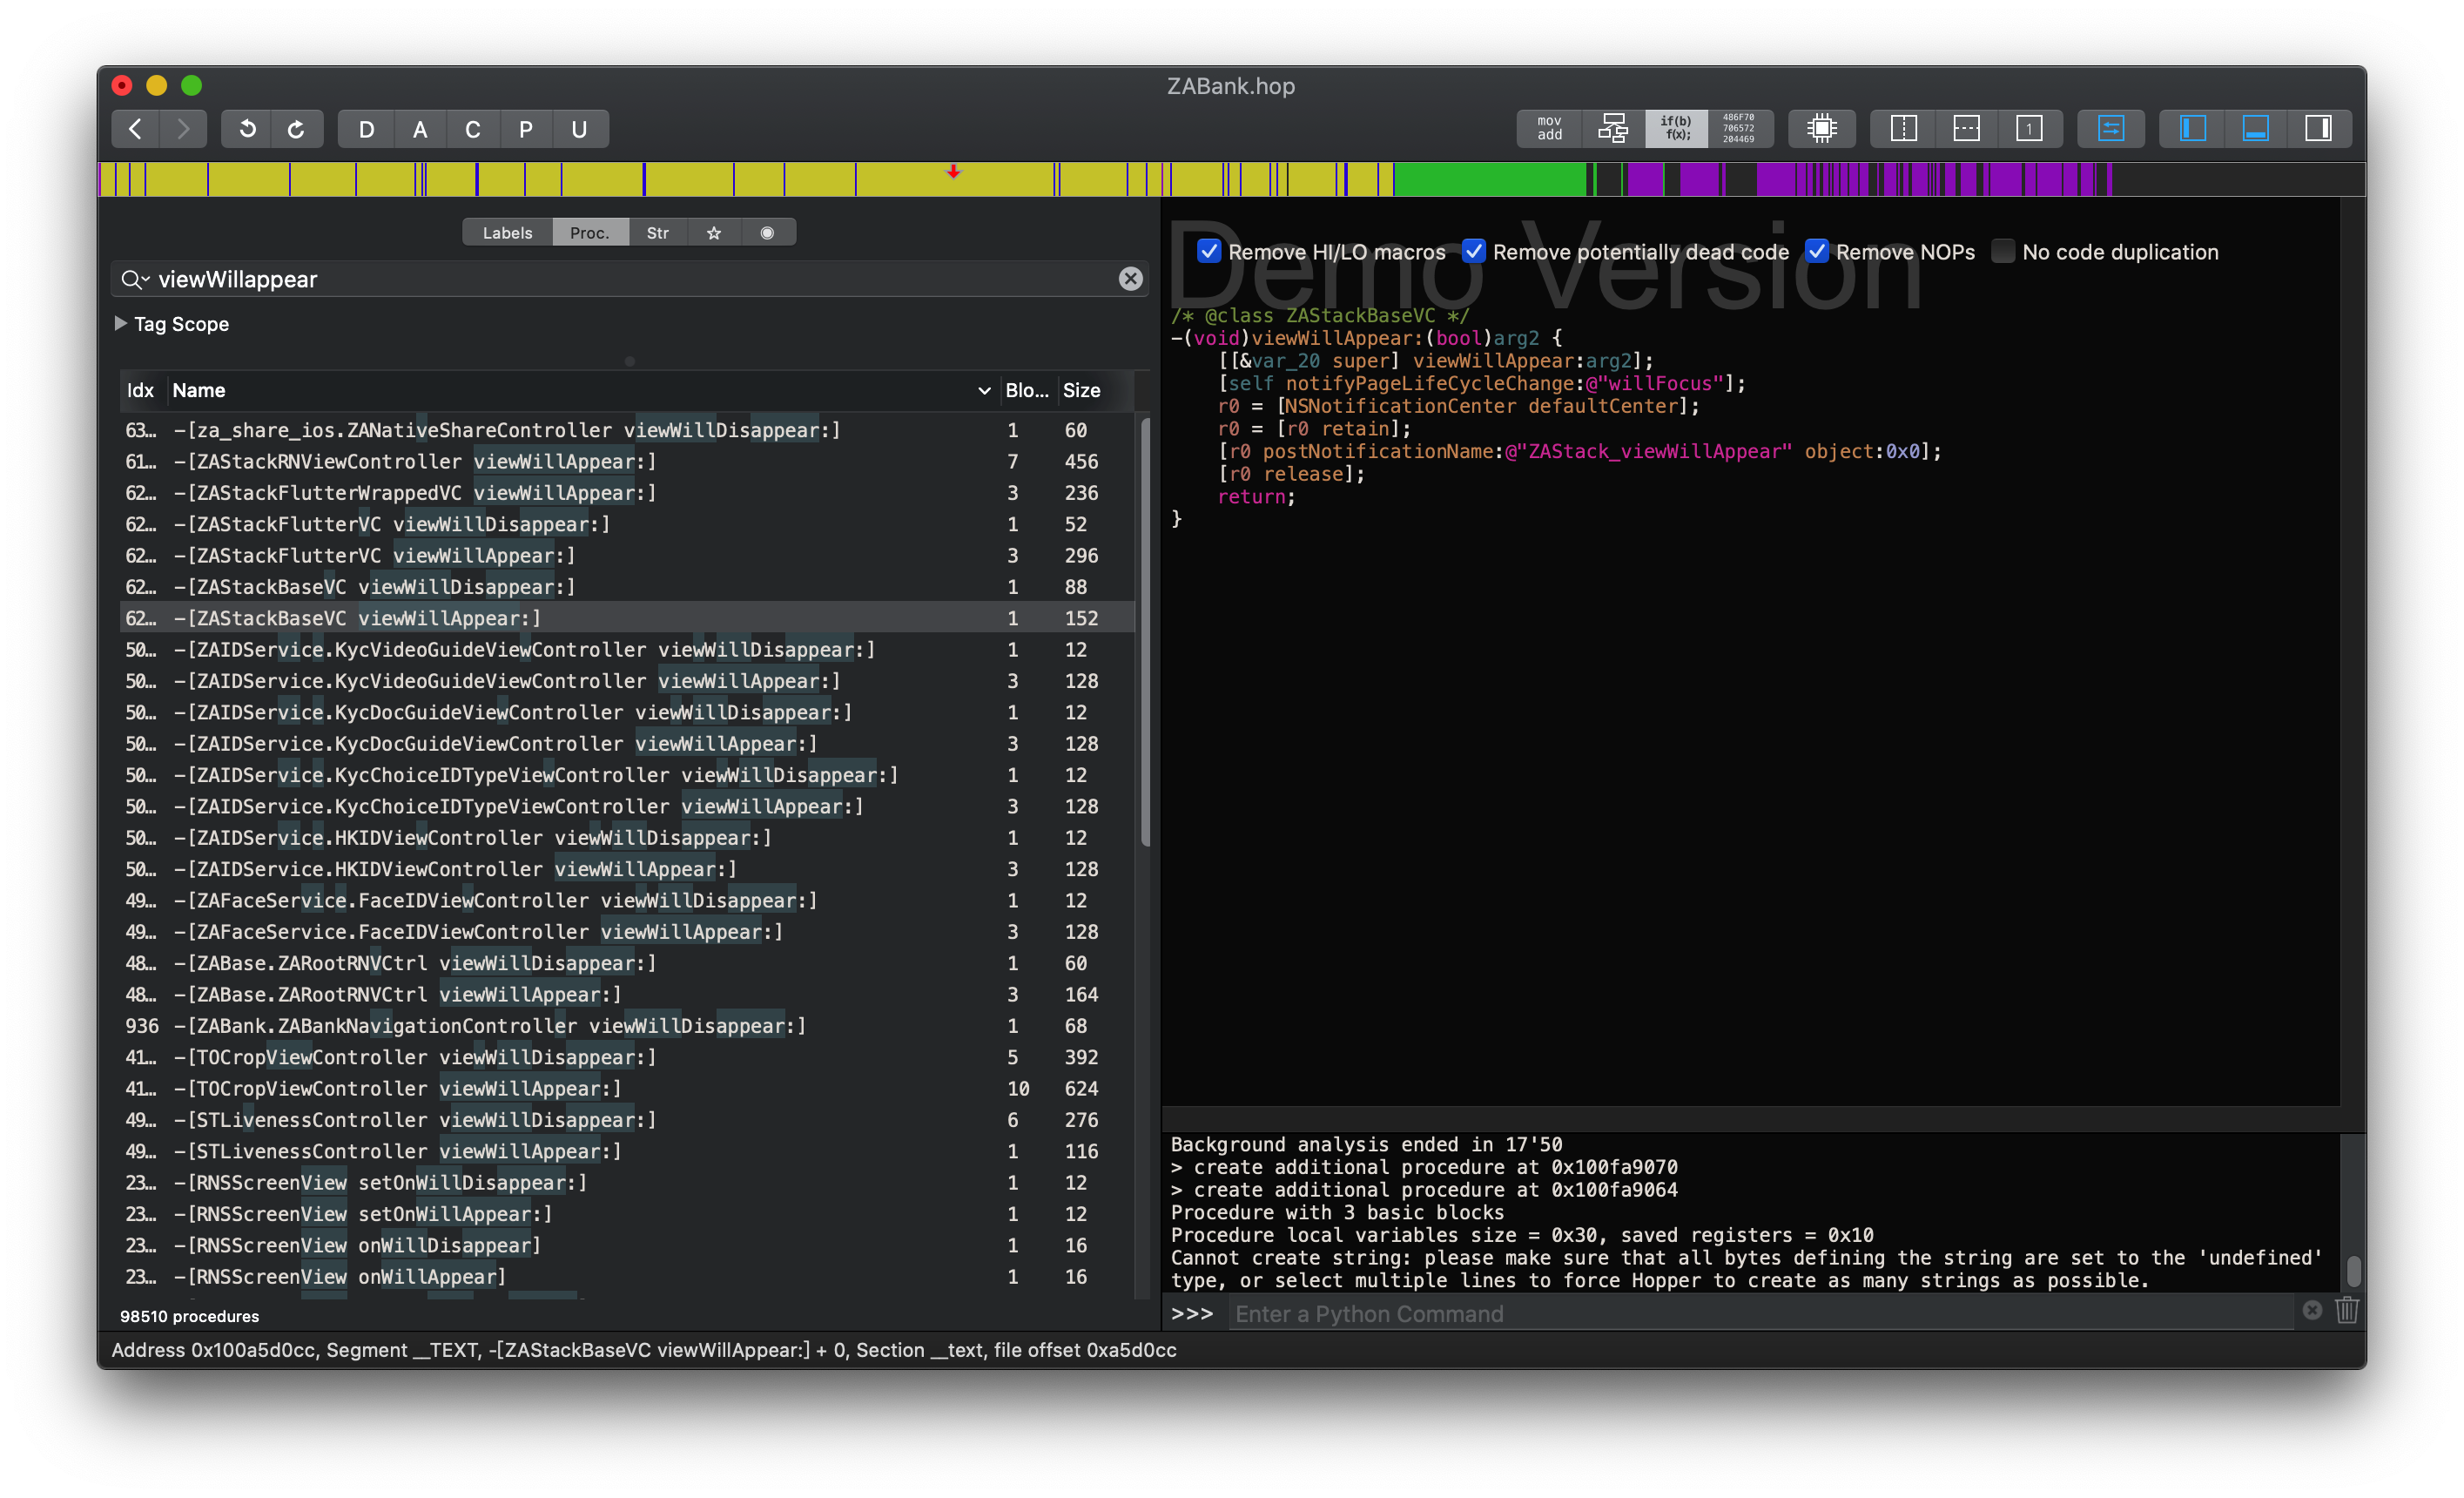
Task: Mark selection as Code with C button
Action: (x=473, y=129)
